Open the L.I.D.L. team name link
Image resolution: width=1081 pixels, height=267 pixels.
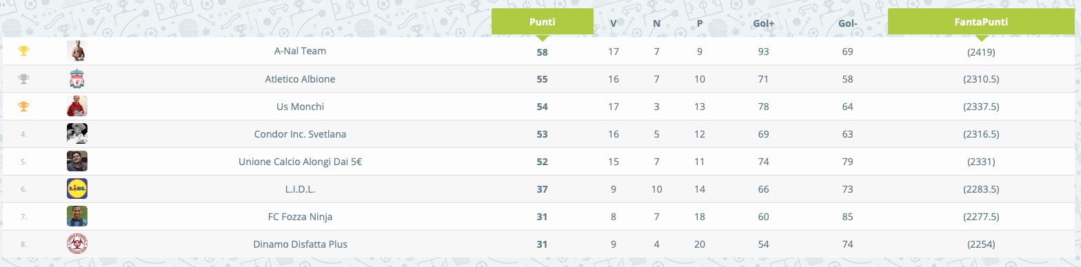coord(301,189)
